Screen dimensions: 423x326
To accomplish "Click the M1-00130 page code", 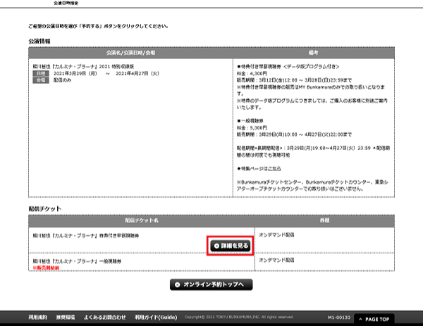I will tap(340, 318).
